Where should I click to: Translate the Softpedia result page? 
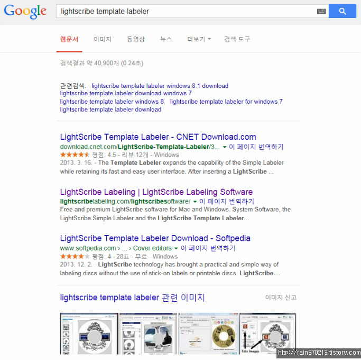(208, 248)
